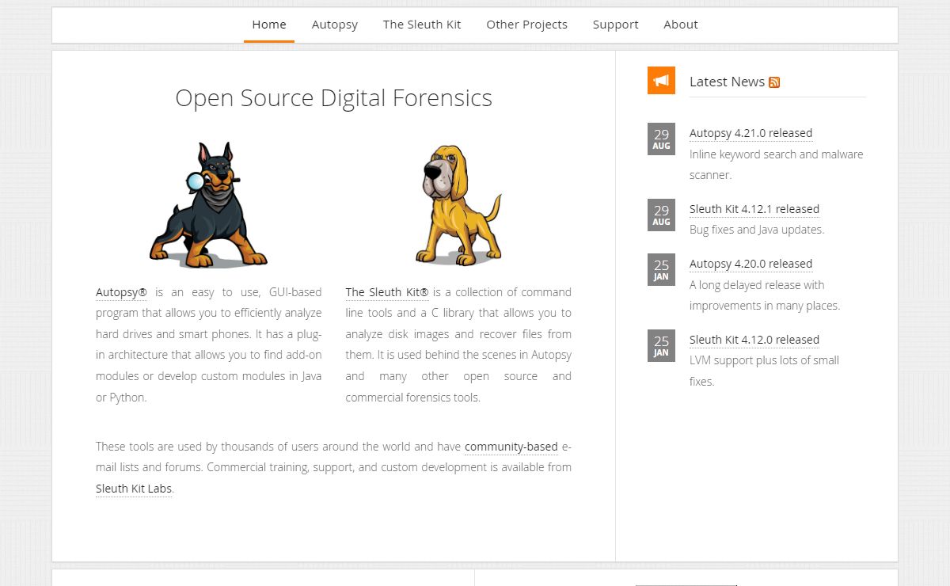Select Other Projects in the navigation bar
Image resolution: width=950 pixels, height=586 pixels.
tap(526, 25)
